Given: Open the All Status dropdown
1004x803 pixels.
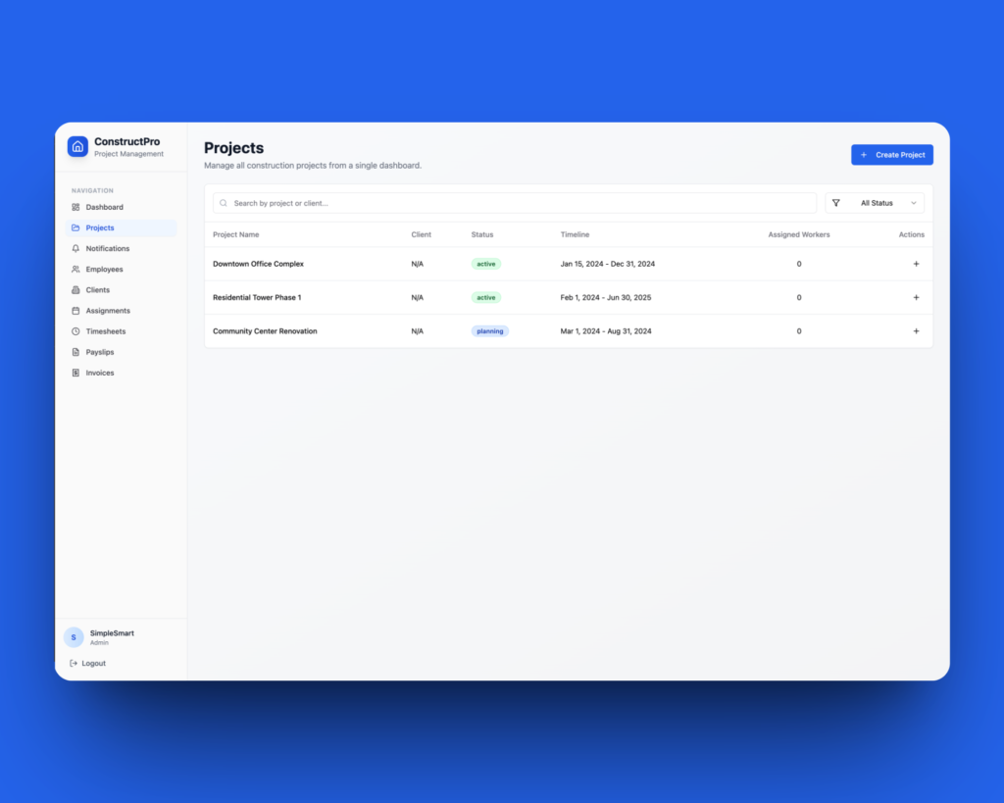Looking at the screenshot, I should tap(877, 203).
